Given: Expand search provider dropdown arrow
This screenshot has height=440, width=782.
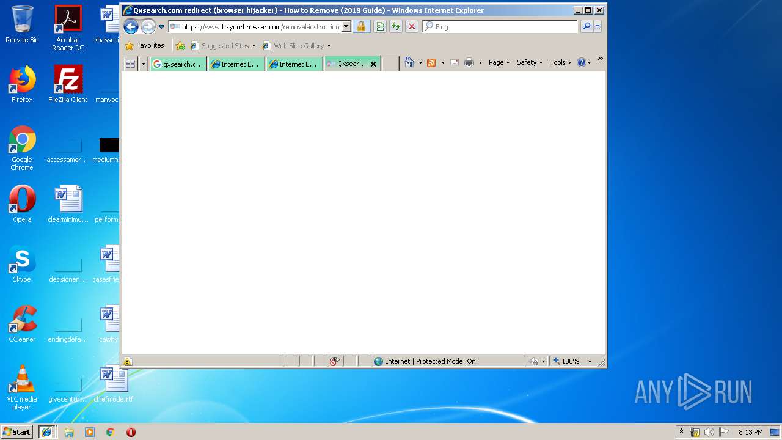Looking at the screenshot, I should [x=597, y=26].
